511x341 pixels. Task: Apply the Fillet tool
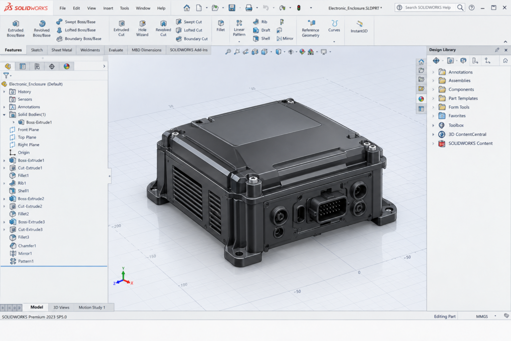[x=221, y=26]
